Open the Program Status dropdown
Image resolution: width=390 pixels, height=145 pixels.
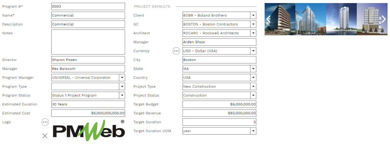(x=122, y=95)
